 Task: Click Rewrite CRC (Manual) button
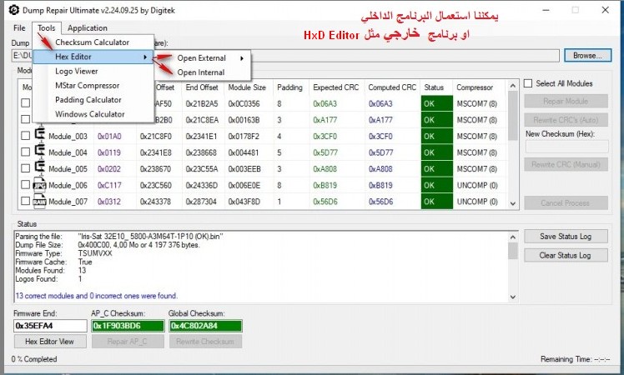tap(566, 165)
